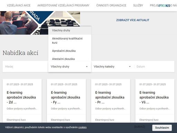Screen dimensions: 177x133
Task: Click the Souhlasím cookie button
Action: tap(162, 128)
